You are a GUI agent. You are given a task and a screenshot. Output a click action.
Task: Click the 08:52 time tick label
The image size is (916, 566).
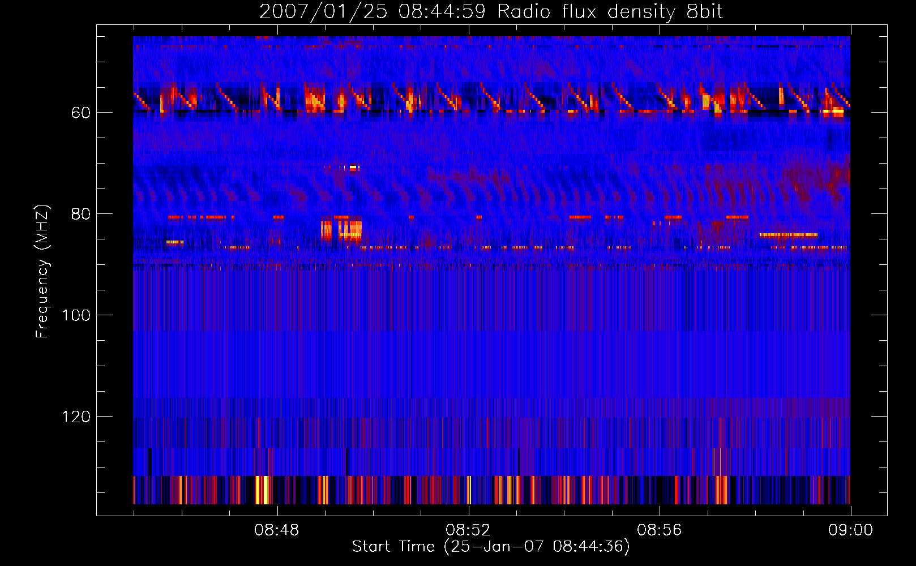click(468, 530)
